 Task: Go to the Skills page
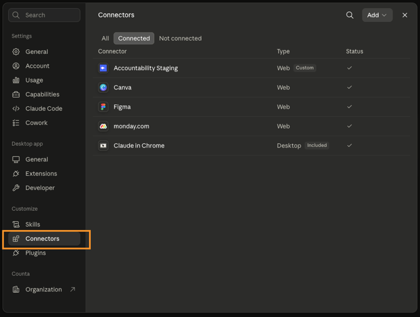tap(45, 224)
